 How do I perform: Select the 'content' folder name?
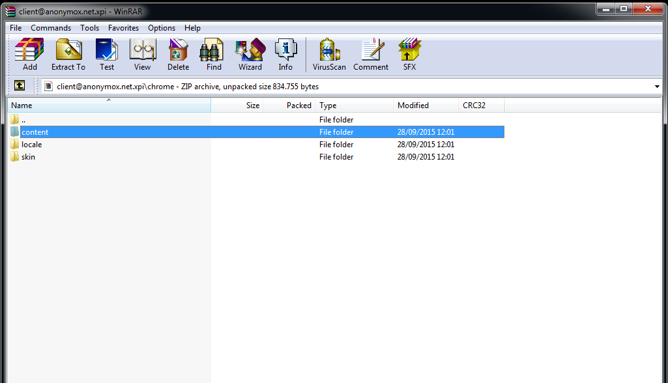[x=35, y=132]
